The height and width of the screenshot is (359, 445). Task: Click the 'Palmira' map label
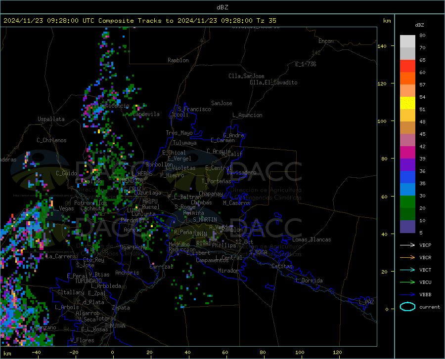193,213
